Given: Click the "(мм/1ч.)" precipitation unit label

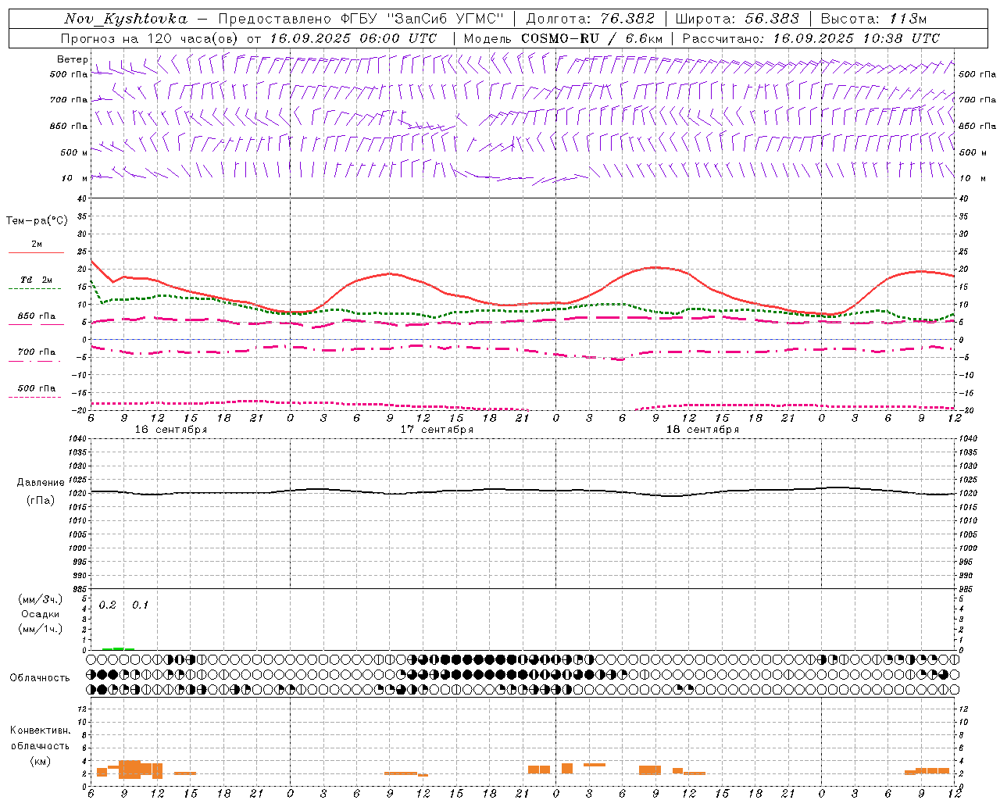Looking at the screenshot, I should (41, 629).
